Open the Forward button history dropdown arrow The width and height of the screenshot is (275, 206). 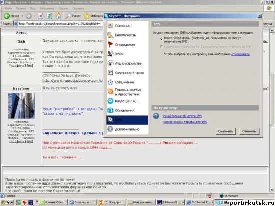[x=34, y=16]
